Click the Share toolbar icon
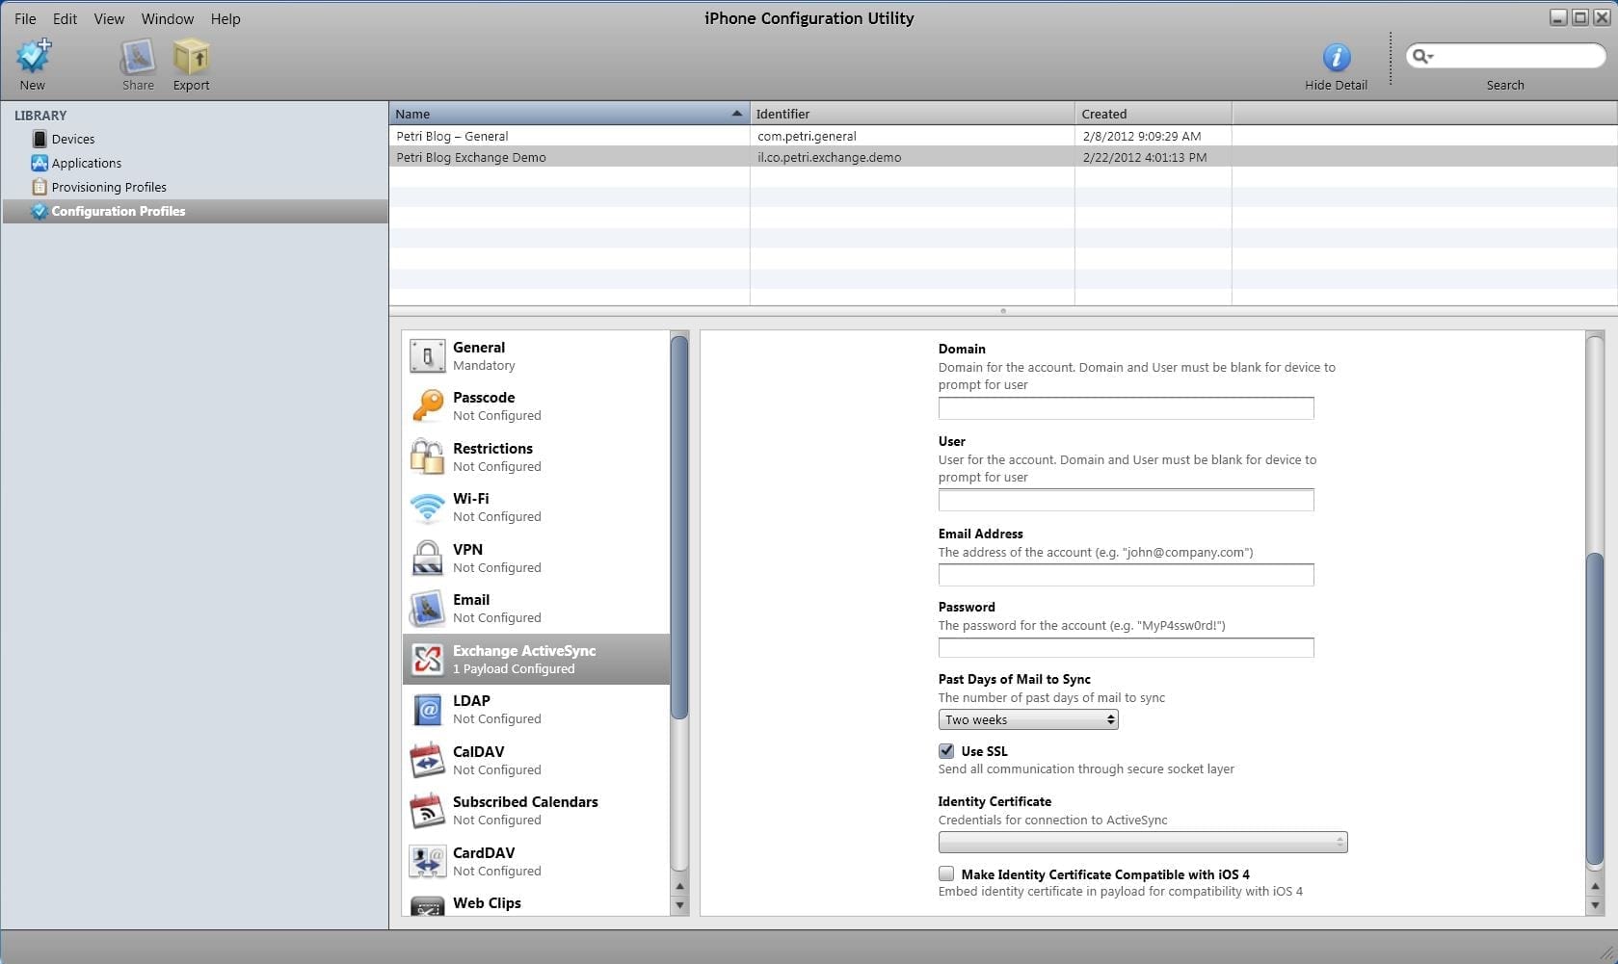The height and width of the screenshot is (964, 1618). 138,57
